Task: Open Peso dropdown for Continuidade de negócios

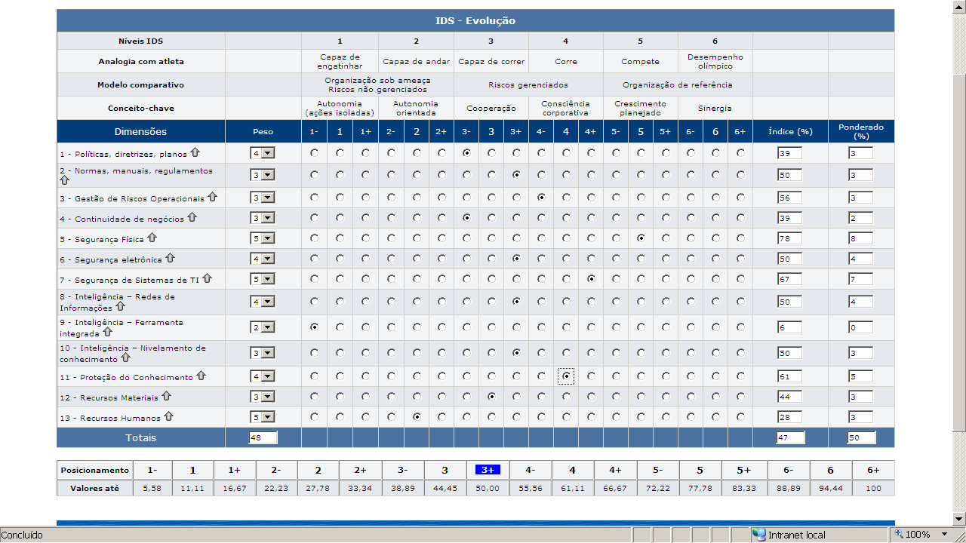Action: coord(263,218)
